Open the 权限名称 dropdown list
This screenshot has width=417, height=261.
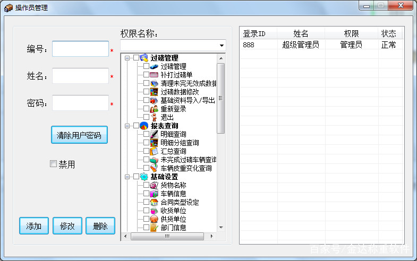222,46
